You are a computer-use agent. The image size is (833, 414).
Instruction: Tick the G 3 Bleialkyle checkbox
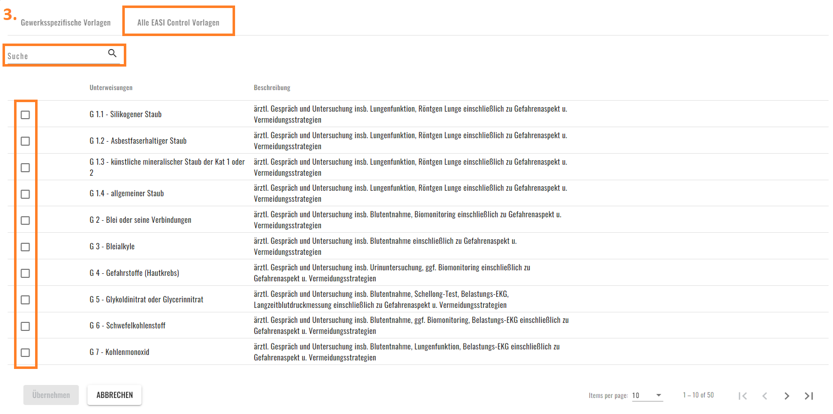coord(25,247)
